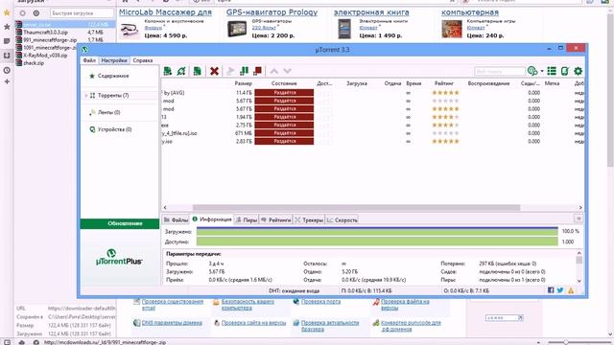This screenshot has width=614, height=345.
Task: Click detail panel scroll down arrow
Action: tap(579, 281)
